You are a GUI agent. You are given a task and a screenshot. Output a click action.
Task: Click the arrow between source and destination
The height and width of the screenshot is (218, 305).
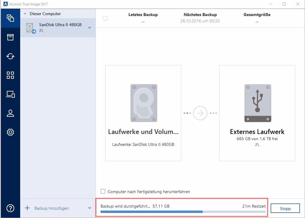(x=200, y=113)
